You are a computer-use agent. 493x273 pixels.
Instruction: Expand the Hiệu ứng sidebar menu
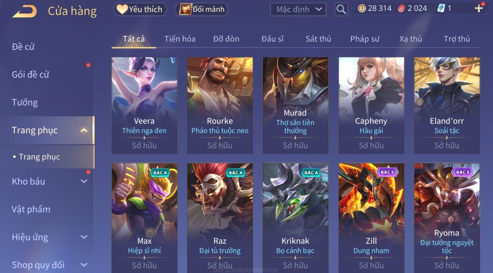84,237
